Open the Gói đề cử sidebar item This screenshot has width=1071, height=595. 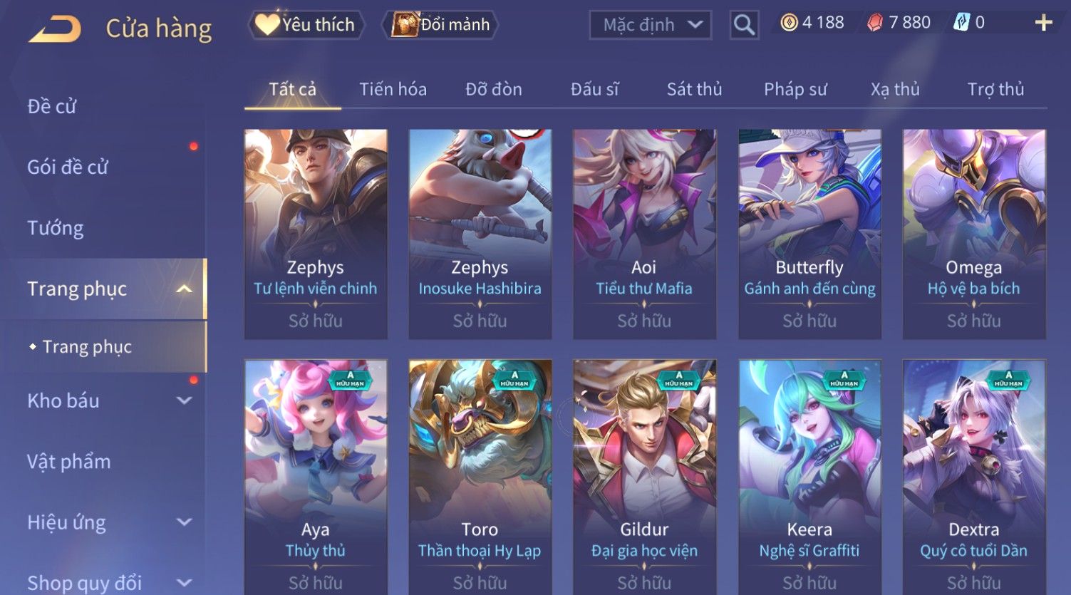68,167
